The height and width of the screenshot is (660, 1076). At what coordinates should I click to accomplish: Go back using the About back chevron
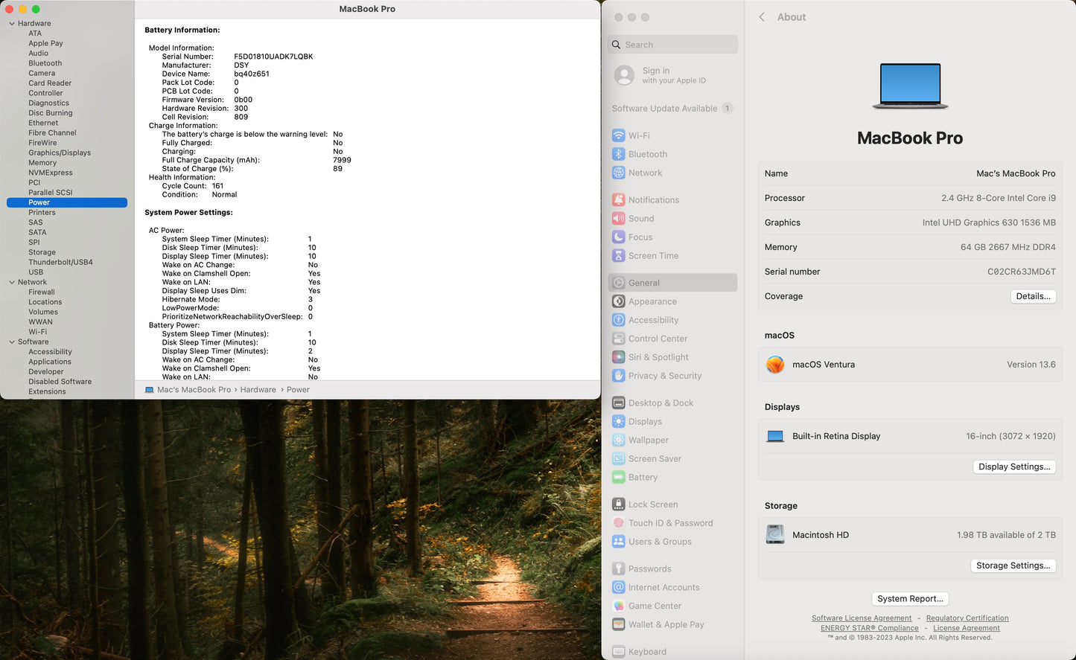762,17
